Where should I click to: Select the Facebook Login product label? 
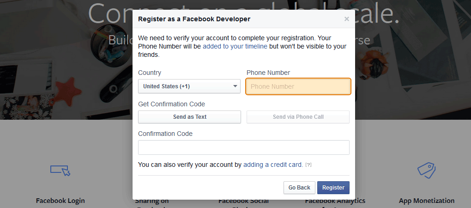coord(60,201)
